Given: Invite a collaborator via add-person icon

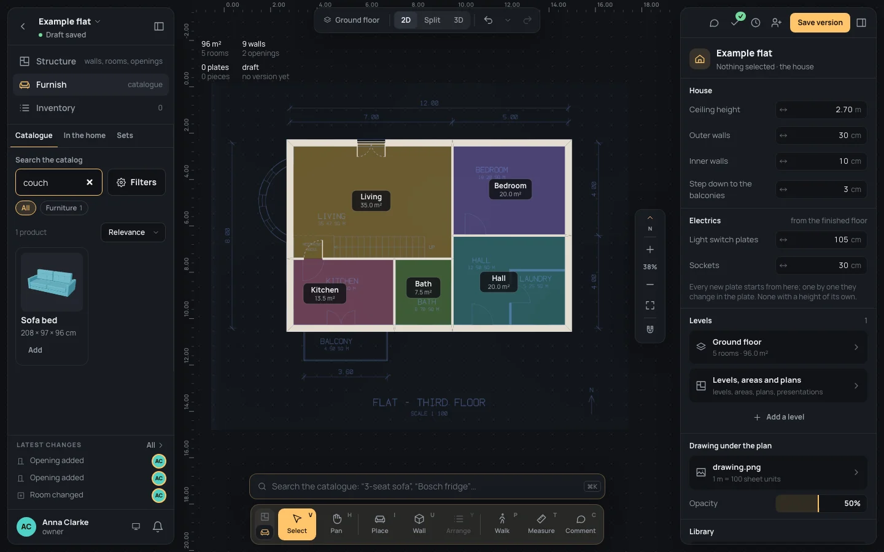Looking at the screenshot, I should 777,23.
